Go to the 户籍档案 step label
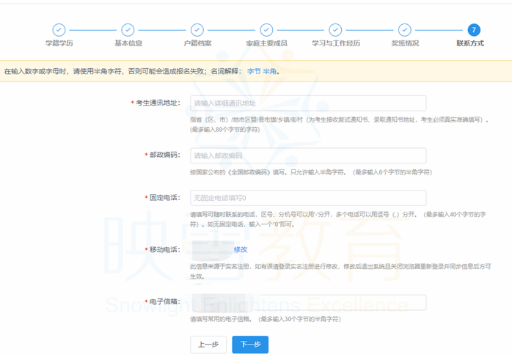 (x=197, y=43)
